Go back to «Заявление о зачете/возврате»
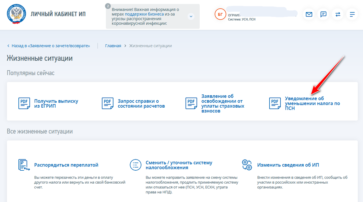363x202 pixels. [x=51, y=46]
